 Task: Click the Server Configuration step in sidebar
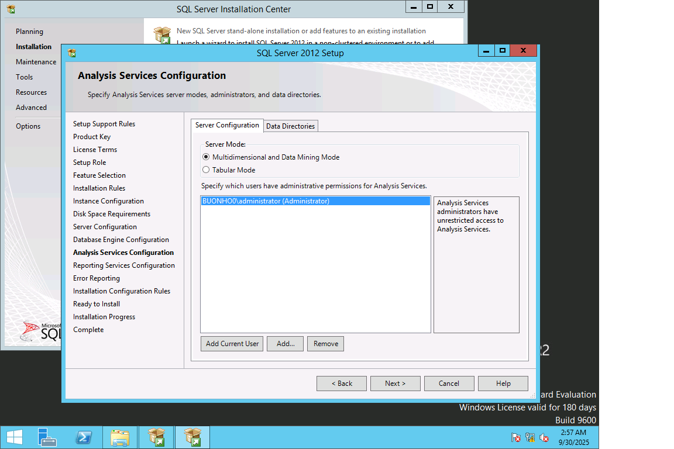coord(105,227)
